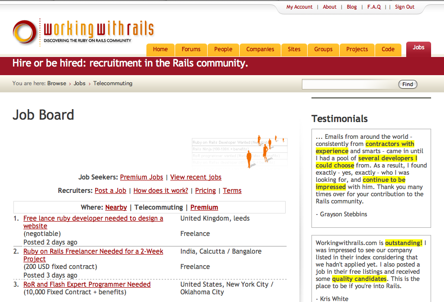Open the Companies tab

click(260, 50)
